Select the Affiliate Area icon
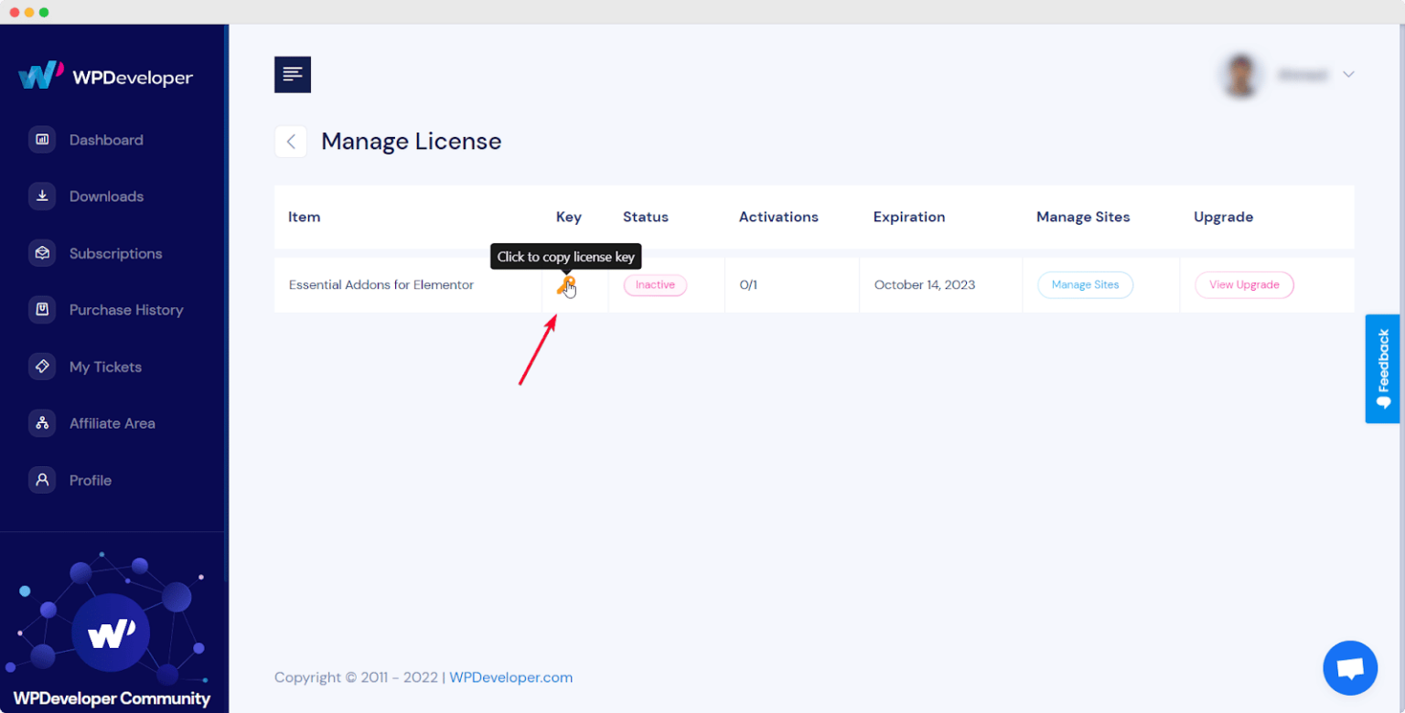This screenshot has height=713, width=1405. point(42,423)
